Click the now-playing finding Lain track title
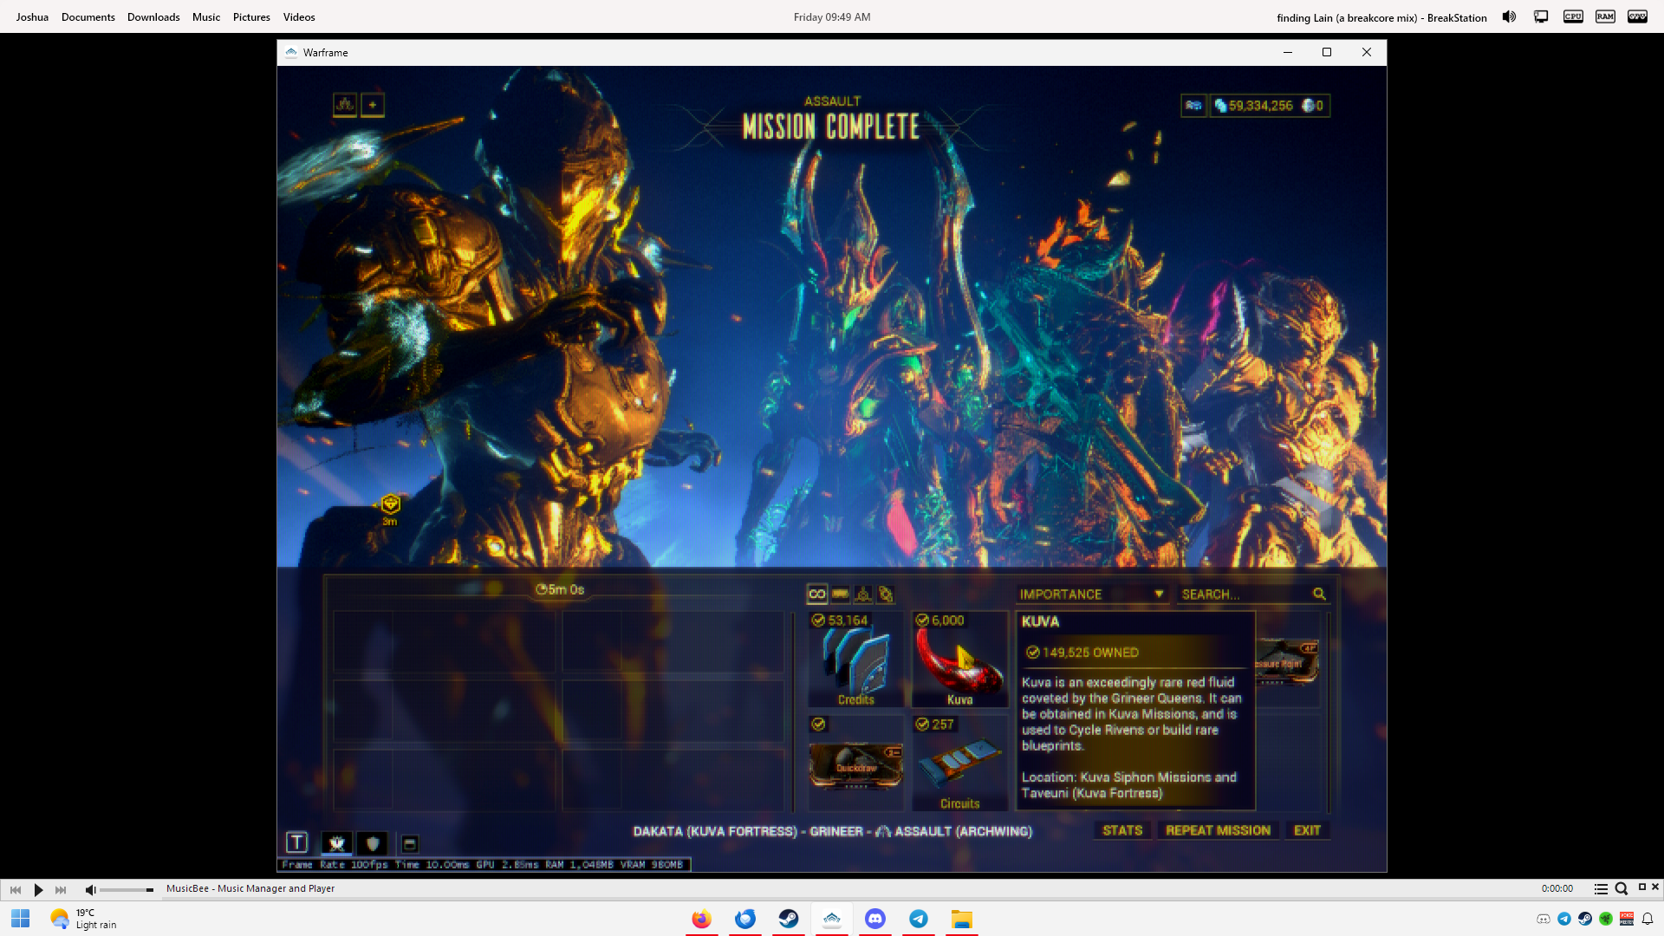This screenshot has width=1664, height=936. 1381,17
